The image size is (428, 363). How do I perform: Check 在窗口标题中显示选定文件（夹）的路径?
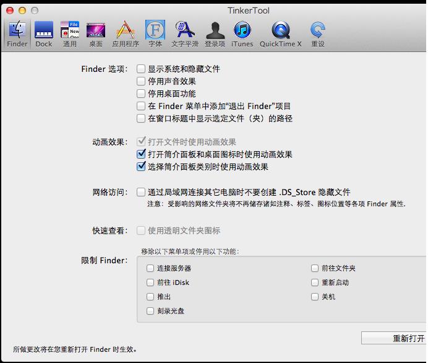click(x=141, y=118)
